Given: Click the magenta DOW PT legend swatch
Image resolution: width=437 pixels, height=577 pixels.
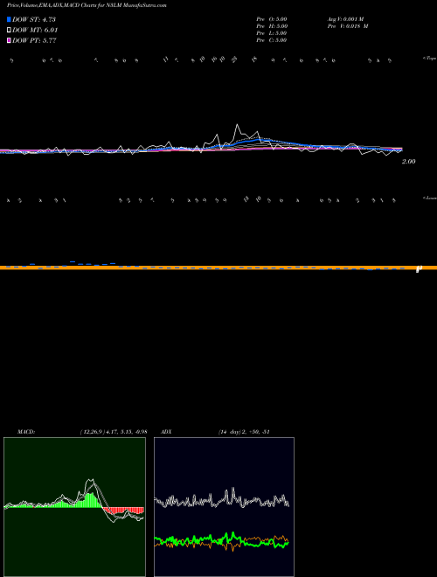Looking at the screenshot, I should (x=10, y=40).
